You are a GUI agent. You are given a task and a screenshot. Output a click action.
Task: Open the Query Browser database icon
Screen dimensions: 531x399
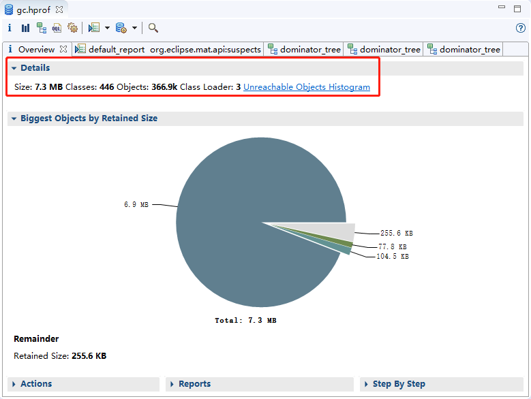(121, 28)
